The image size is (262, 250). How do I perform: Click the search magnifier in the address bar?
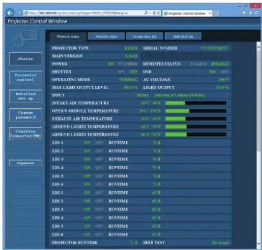[146, 13]
